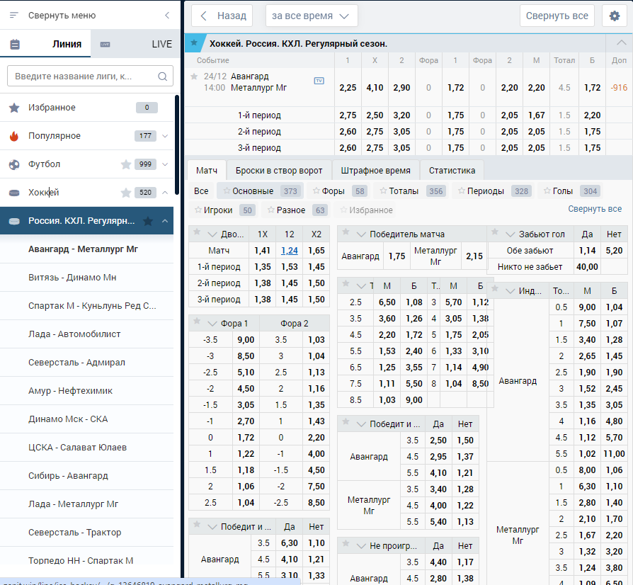This screenshot has width=633, height=585.
Task: Collapse the Россия. КХЛ league chevron
Action: tap(165, 221)
